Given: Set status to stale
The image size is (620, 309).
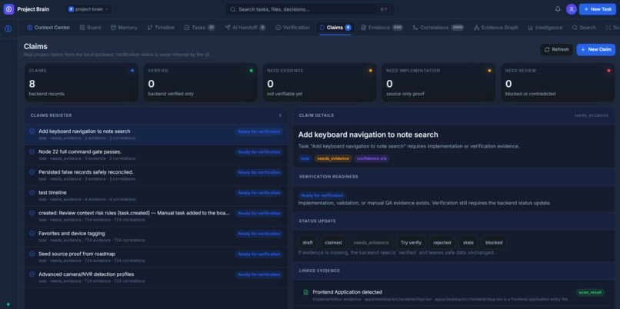Looking at the screenshot, I should pos(468,243).
